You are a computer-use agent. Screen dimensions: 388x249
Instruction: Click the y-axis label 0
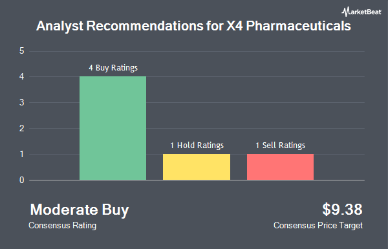pyautogui.click(x=22, y=180)
